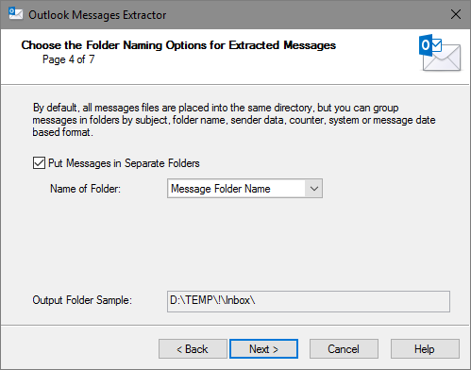Open Help for this wizard page
The image size is (471, 370).
[x=425, y=349]
